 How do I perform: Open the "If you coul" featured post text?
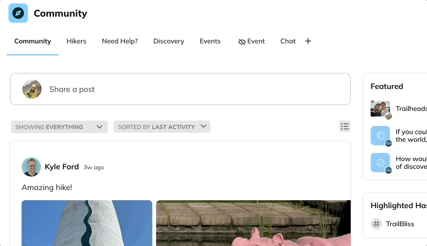411,136
